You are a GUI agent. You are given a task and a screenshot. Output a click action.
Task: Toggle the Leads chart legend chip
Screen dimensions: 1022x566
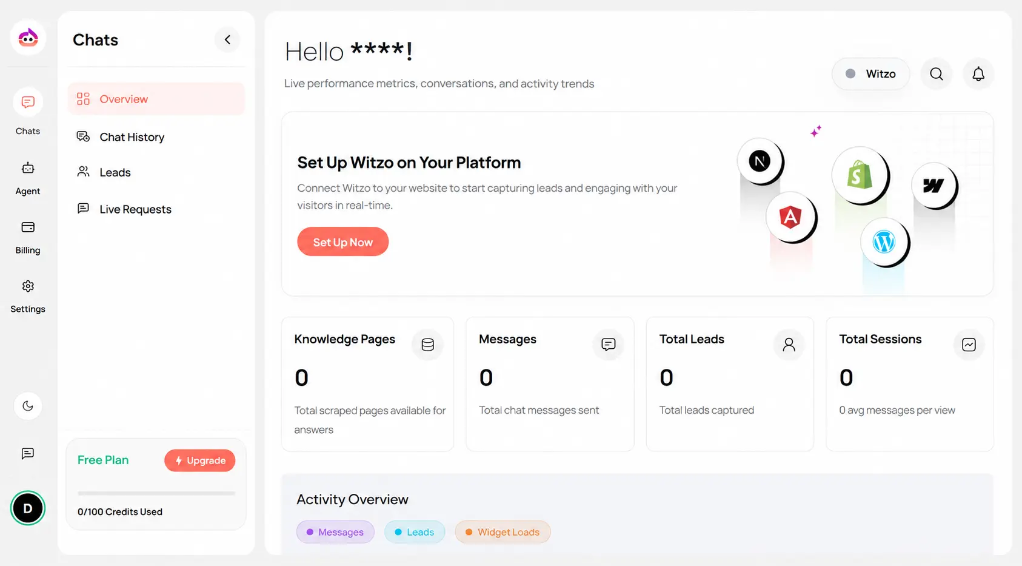pos(415,532)
